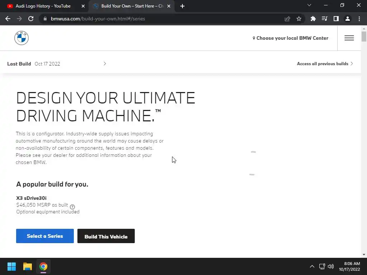
Task: Click the BMW roundel logo
Action: (x=21, y=38)
